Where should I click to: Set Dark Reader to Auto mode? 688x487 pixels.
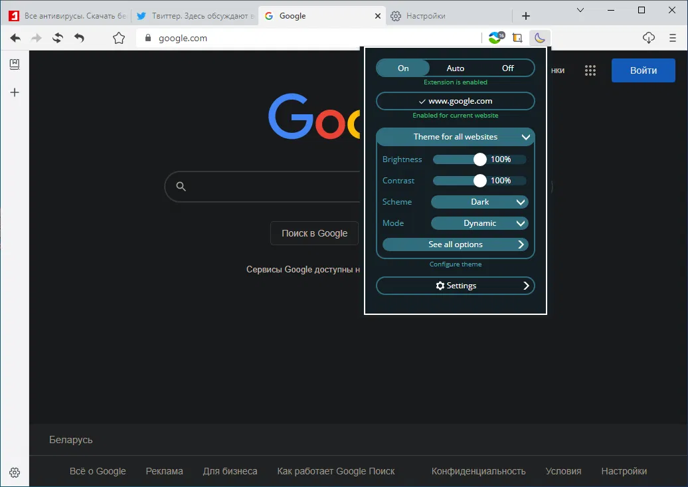(x=455, y=68)
